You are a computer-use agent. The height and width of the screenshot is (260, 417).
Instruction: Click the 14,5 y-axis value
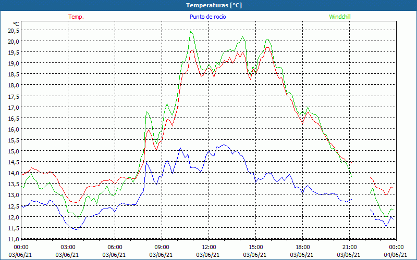tap(14, 162)
